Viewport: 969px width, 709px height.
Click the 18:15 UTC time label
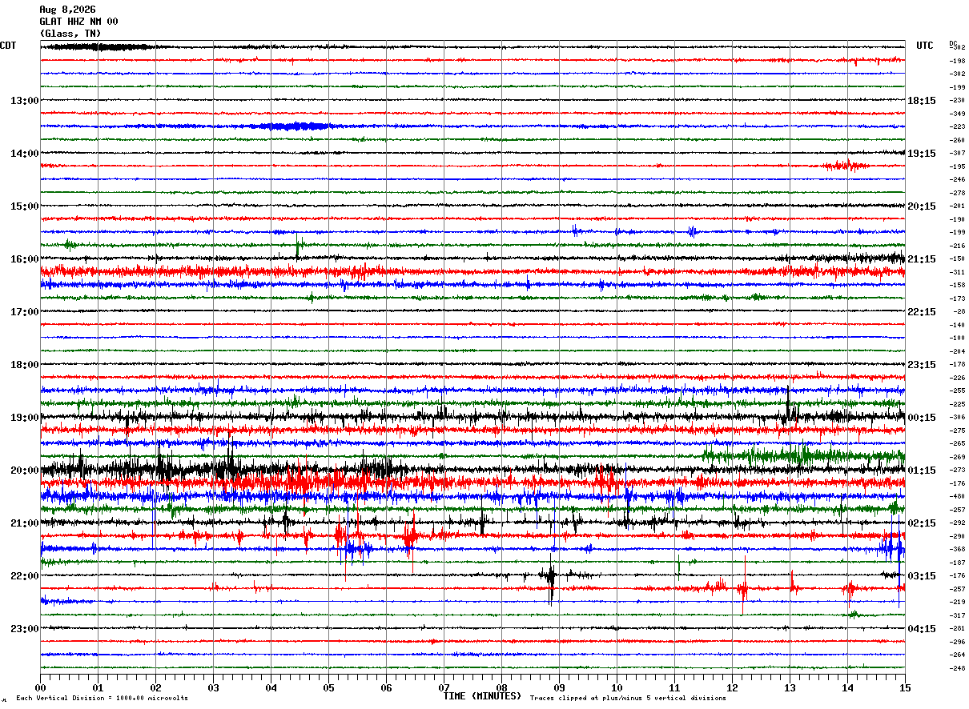[922, 101]
